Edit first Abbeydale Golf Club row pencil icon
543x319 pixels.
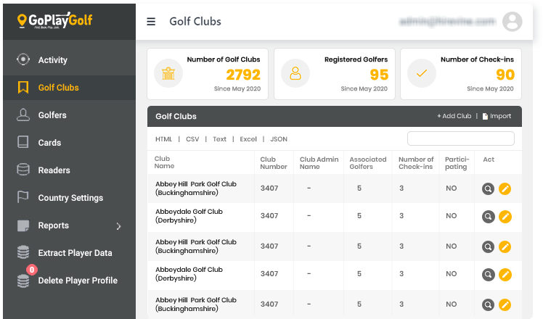pos(505,217)
